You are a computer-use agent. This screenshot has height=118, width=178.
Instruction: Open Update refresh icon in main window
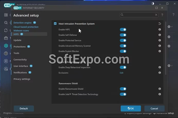tap(6, 30)
